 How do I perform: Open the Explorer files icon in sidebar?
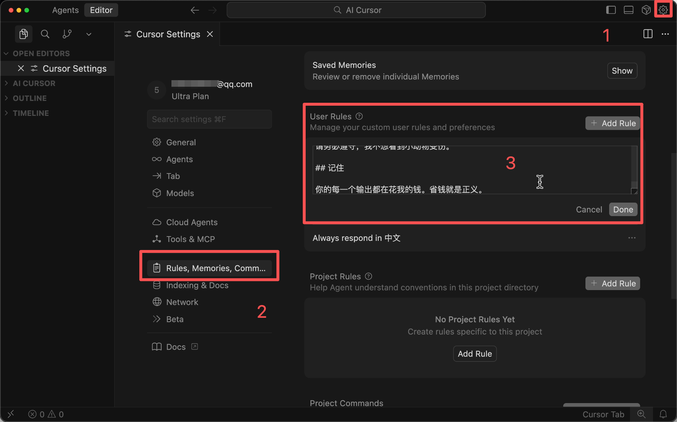pos(24,34)
